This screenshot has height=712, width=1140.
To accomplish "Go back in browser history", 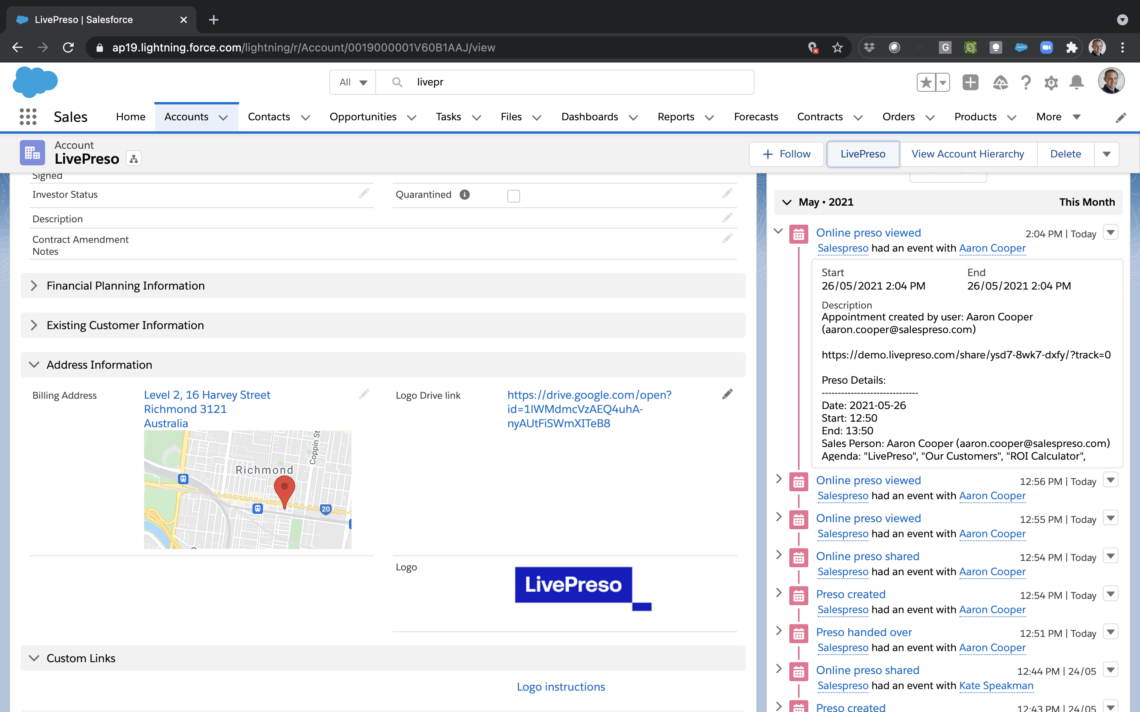I will [17, 47].
